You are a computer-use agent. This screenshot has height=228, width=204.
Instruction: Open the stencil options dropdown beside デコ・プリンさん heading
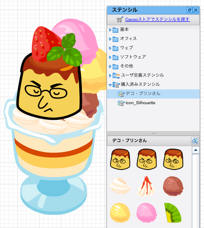[195, 141]
